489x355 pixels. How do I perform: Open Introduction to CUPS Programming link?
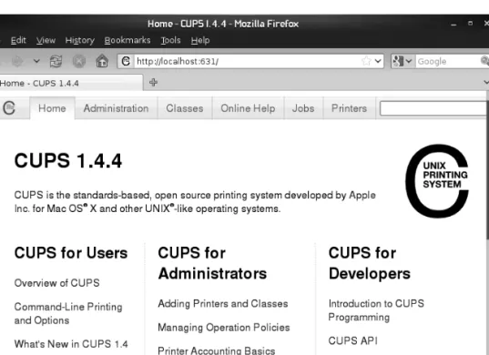point(376,310)
